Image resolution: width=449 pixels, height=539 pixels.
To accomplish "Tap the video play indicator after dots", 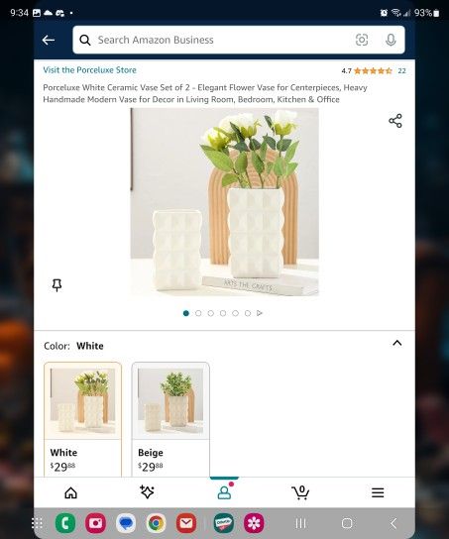I will [260, 313].
